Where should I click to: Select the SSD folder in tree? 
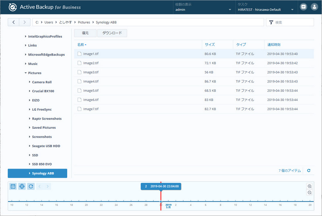coord(35,155)
